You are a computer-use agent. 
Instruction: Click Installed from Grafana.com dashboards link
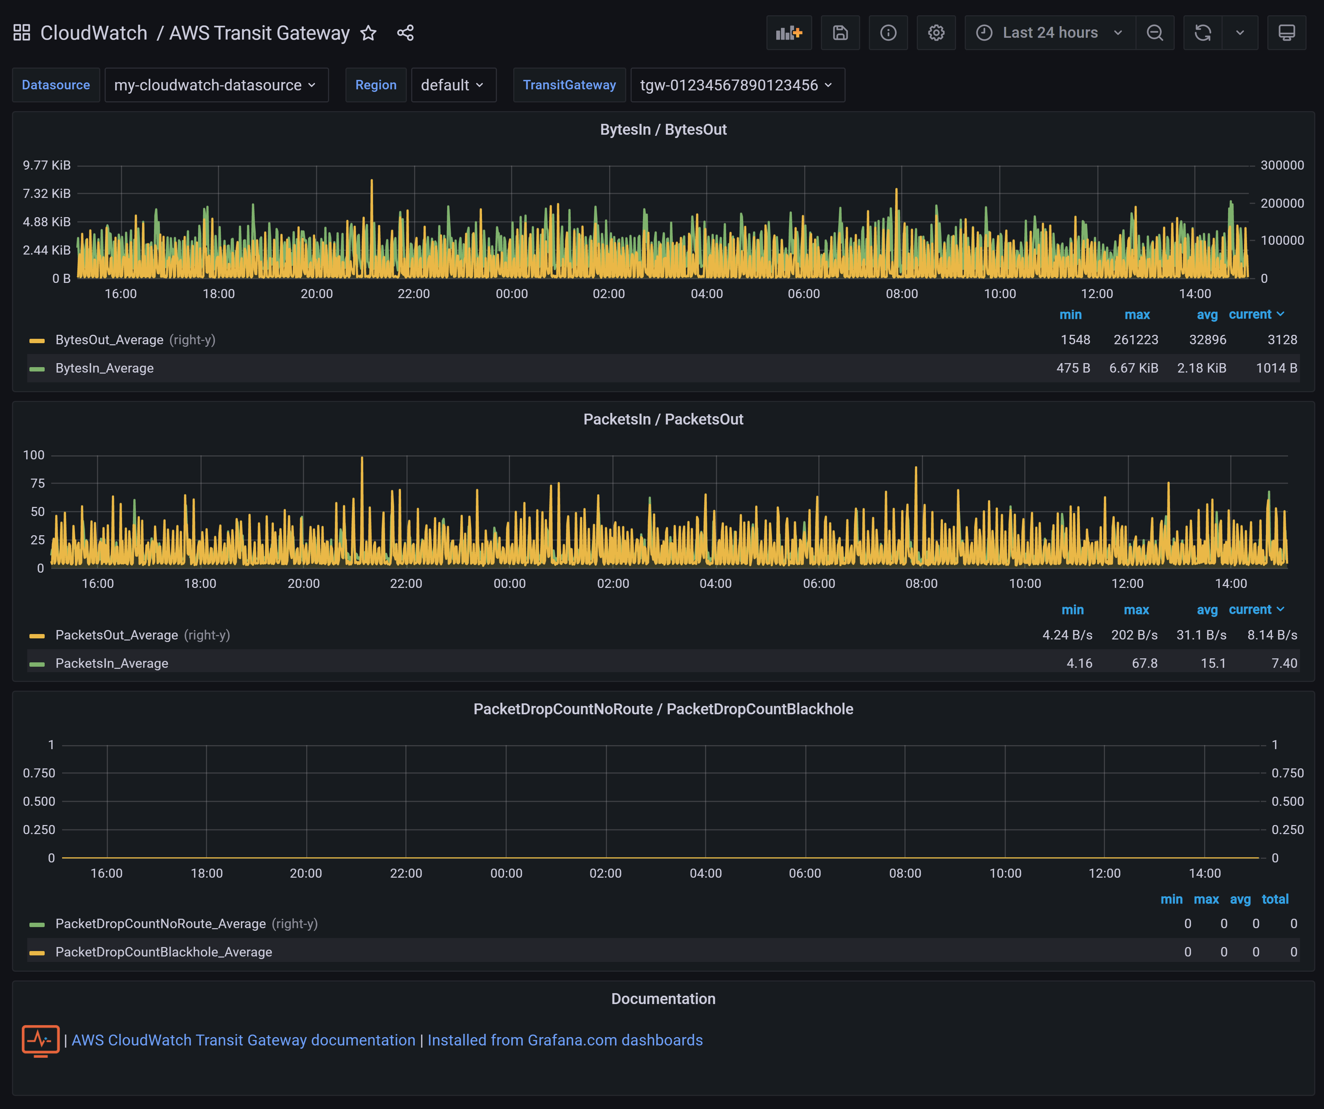coord(565,1040)
